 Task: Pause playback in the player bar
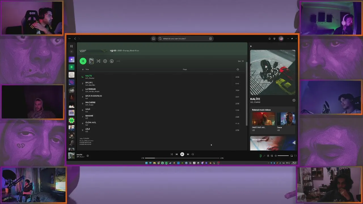tap(182, 154)
